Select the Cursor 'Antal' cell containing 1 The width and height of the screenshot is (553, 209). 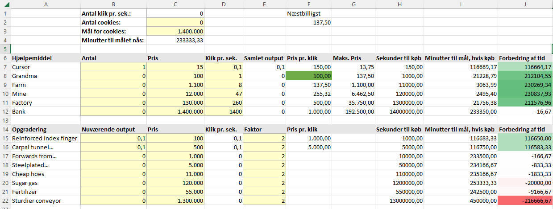(113, 67)
